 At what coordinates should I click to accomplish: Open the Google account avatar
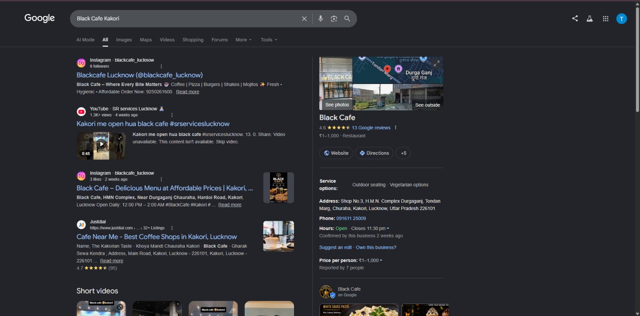(x=622, y=19)
